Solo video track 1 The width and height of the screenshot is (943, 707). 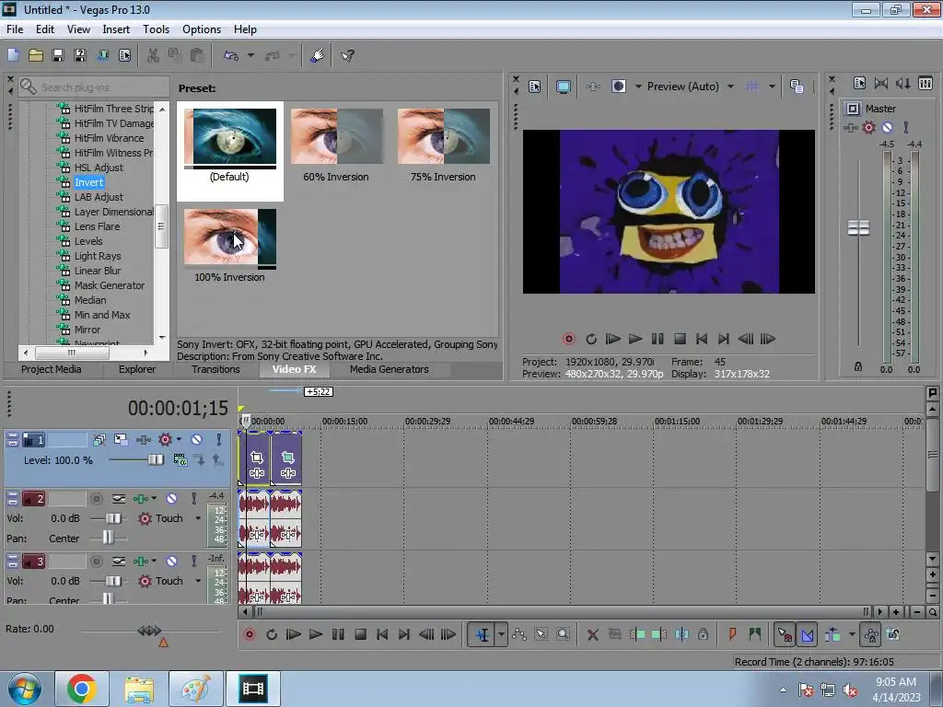coord(219,440)
